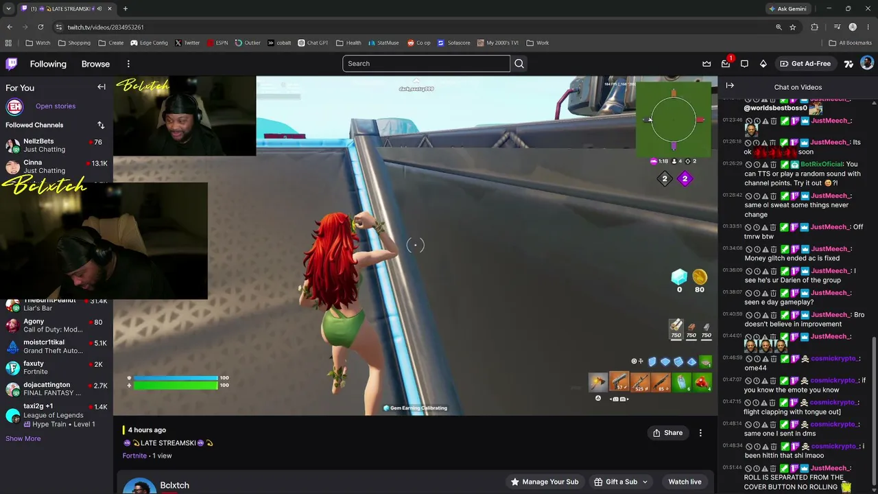Open the Twitter bookmark
The height and width of the screenshot is (494, 878).
click(x=187, y=43)
